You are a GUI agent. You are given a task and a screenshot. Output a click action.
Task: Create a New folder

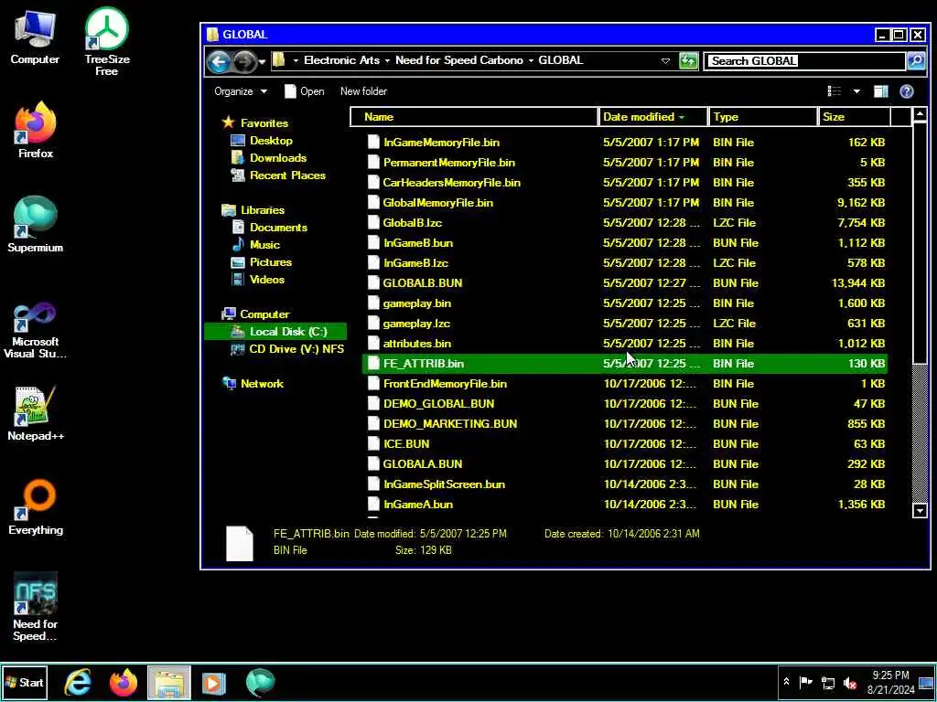[x=363, y=91]
